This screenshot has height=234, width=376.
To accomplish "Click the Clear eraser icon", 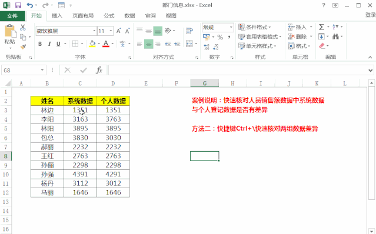I will (322, 45).
